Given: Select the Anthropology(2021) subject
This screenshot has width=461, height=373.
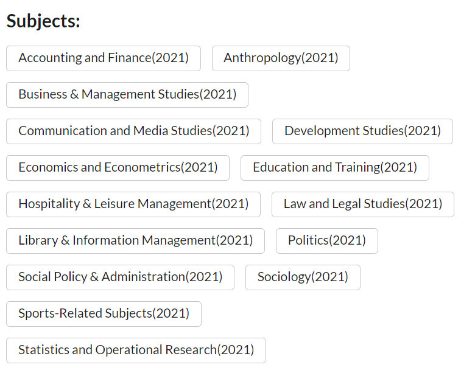Looking at the screenshot, I should [281, 58].
